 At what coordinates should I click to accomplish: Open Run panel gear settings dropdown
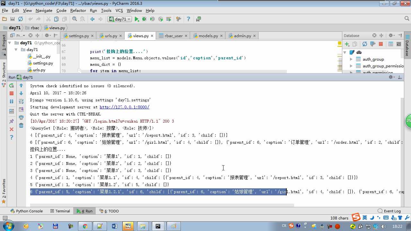point(392,77)
